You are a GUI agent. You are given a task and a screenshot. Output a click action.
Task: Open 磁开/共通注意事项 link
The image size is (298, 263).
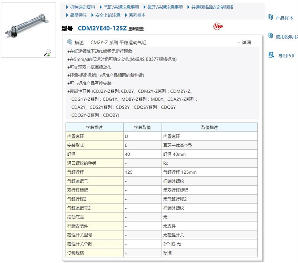pyautogui.click(x=165, y=7)
